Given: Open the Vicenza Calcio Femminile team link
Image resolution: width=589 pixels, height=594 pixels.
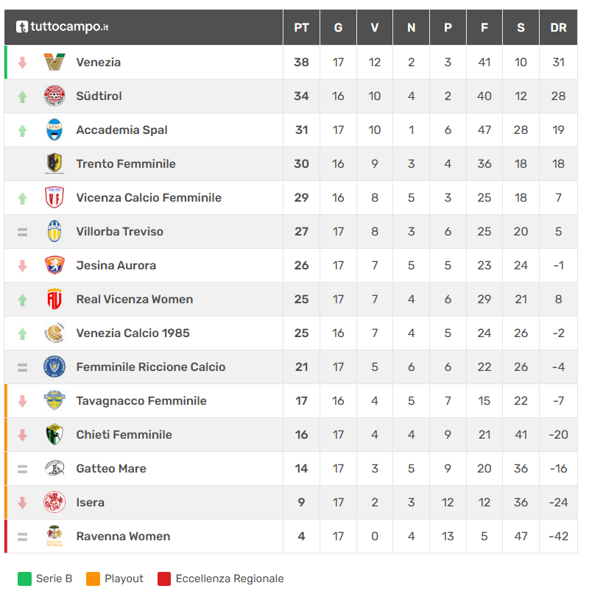Looking at the screenshot, I should [x=149, y=198].
